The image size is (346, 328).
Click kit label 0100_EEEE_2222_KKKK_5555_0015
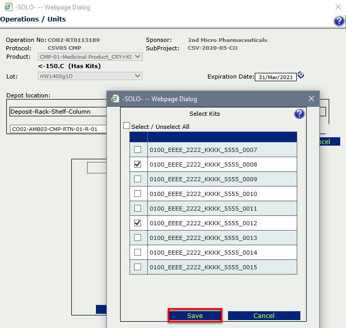[203, 267]
